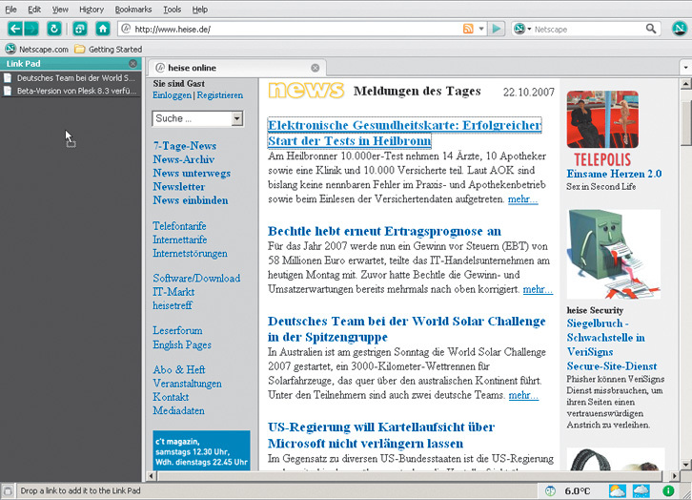Click the horizontal scroll right arrow

point(674,476)
